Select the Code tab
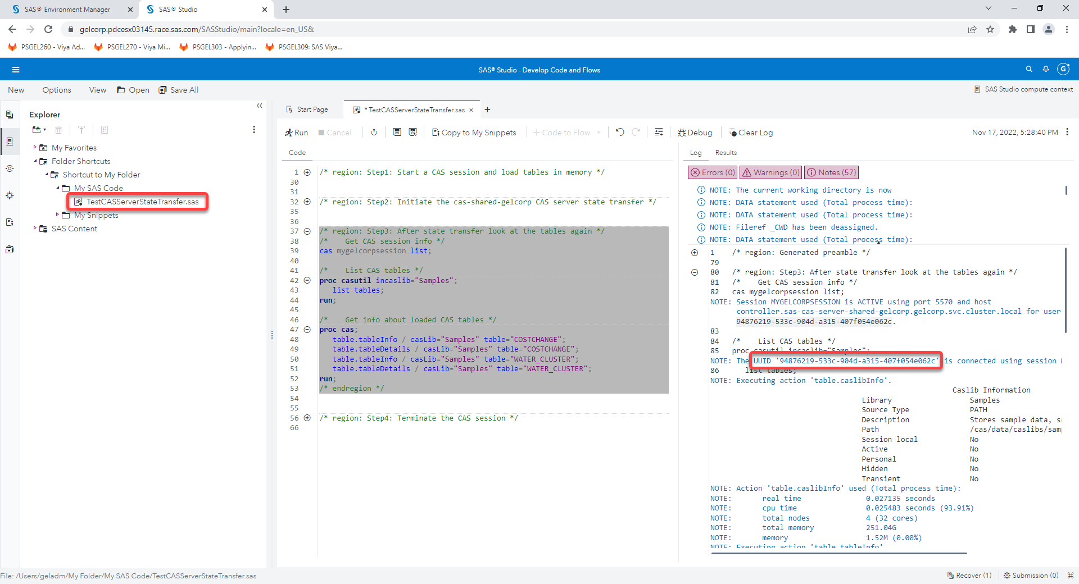The image size is (1079, 584). 297,153
